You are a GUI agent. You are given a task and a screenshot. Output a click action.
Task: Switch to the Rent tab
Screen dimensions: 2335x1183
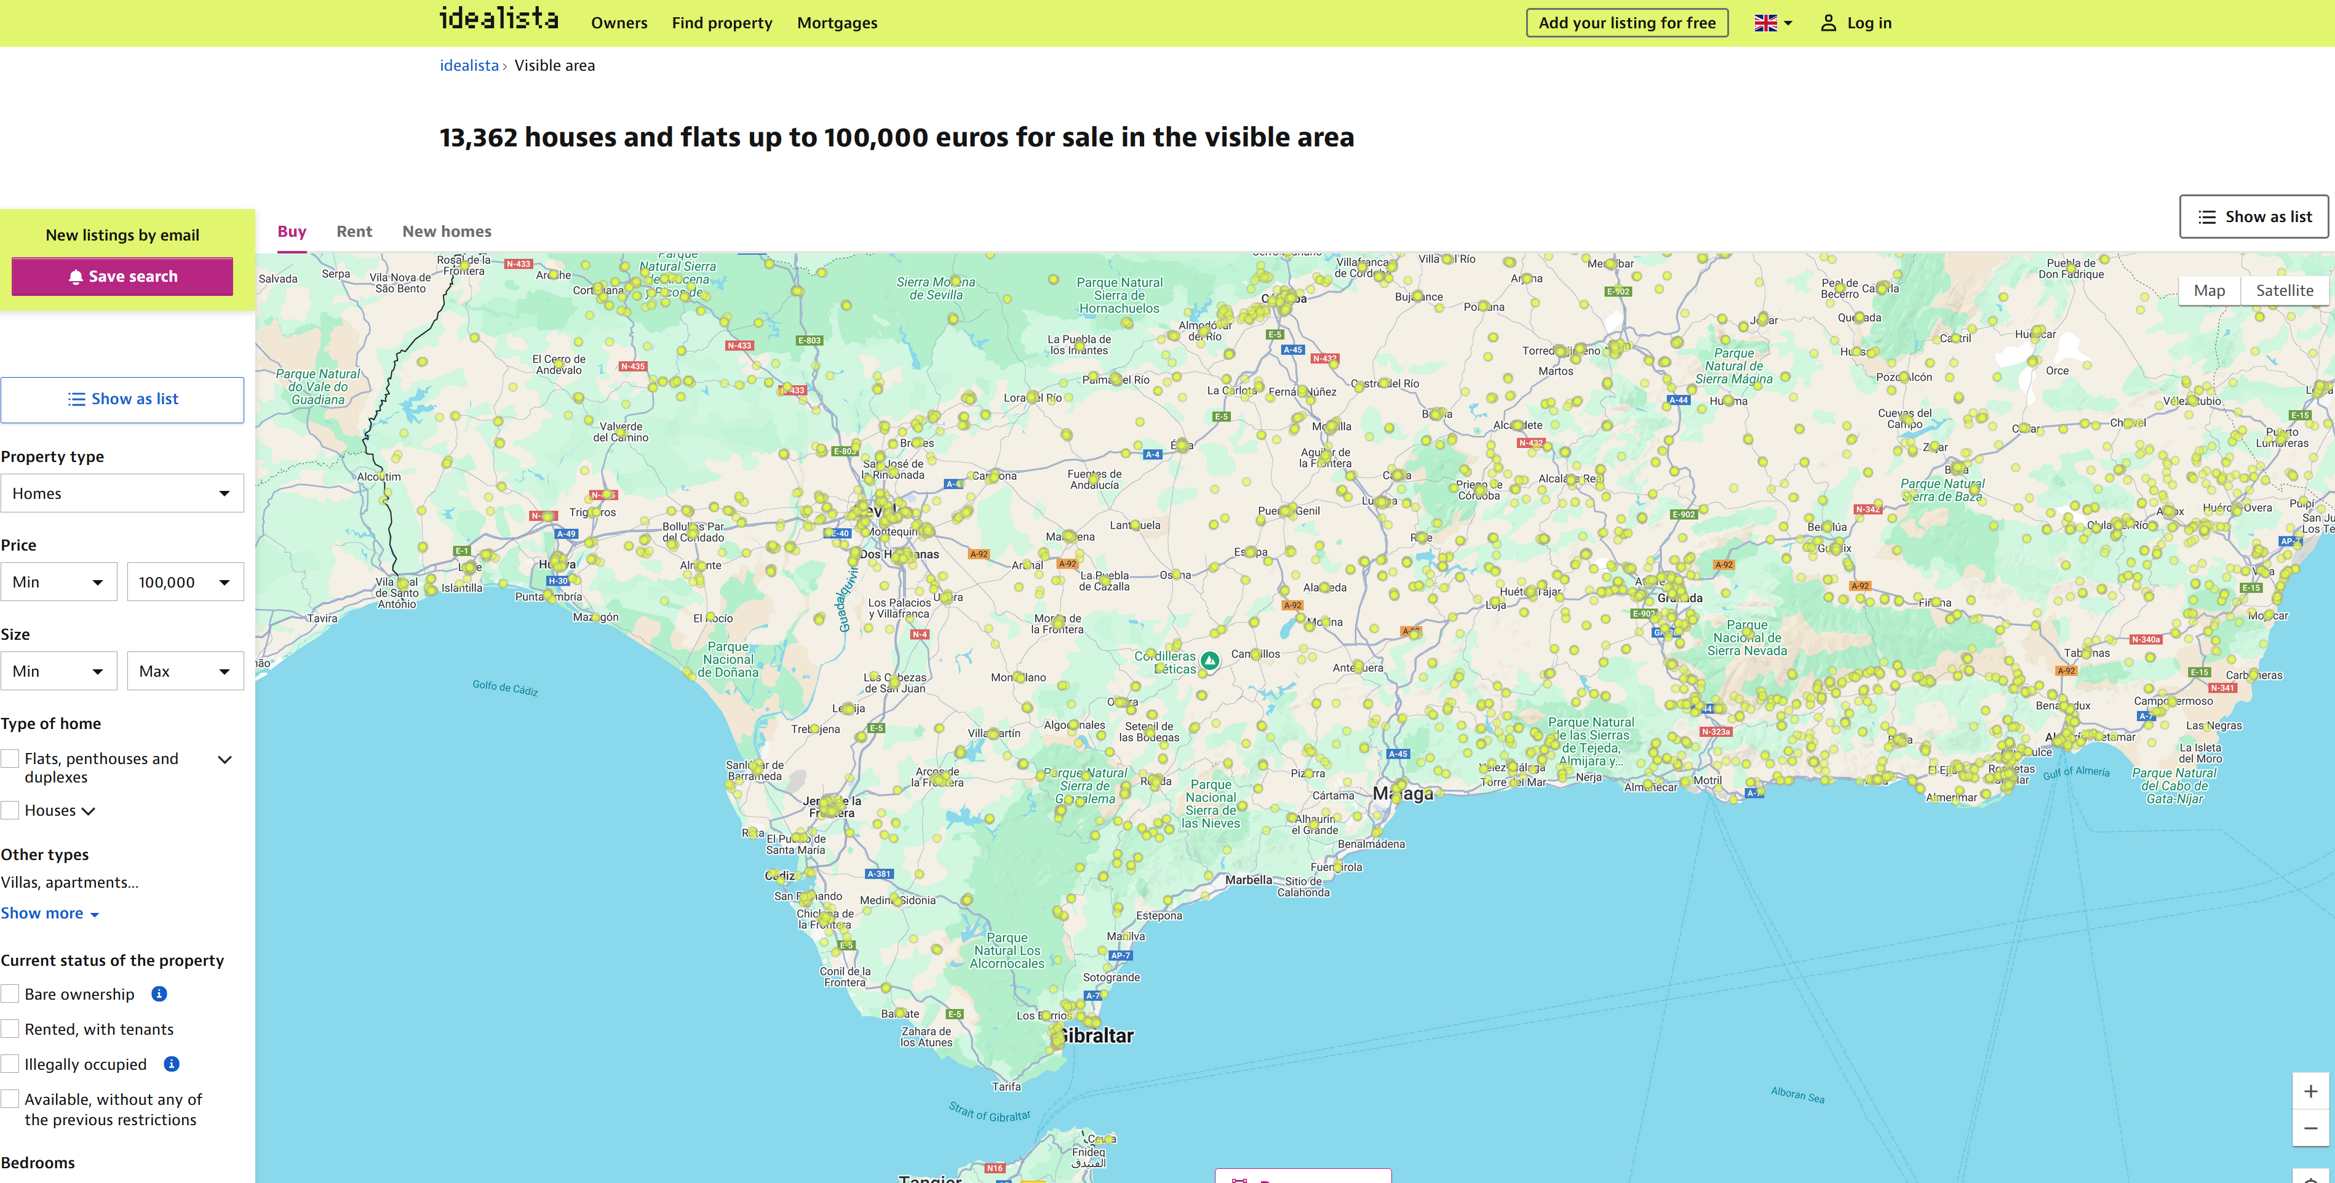pos(354,232)
